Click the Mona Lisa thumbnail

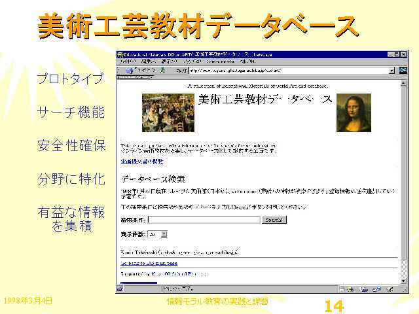point(354,113)
